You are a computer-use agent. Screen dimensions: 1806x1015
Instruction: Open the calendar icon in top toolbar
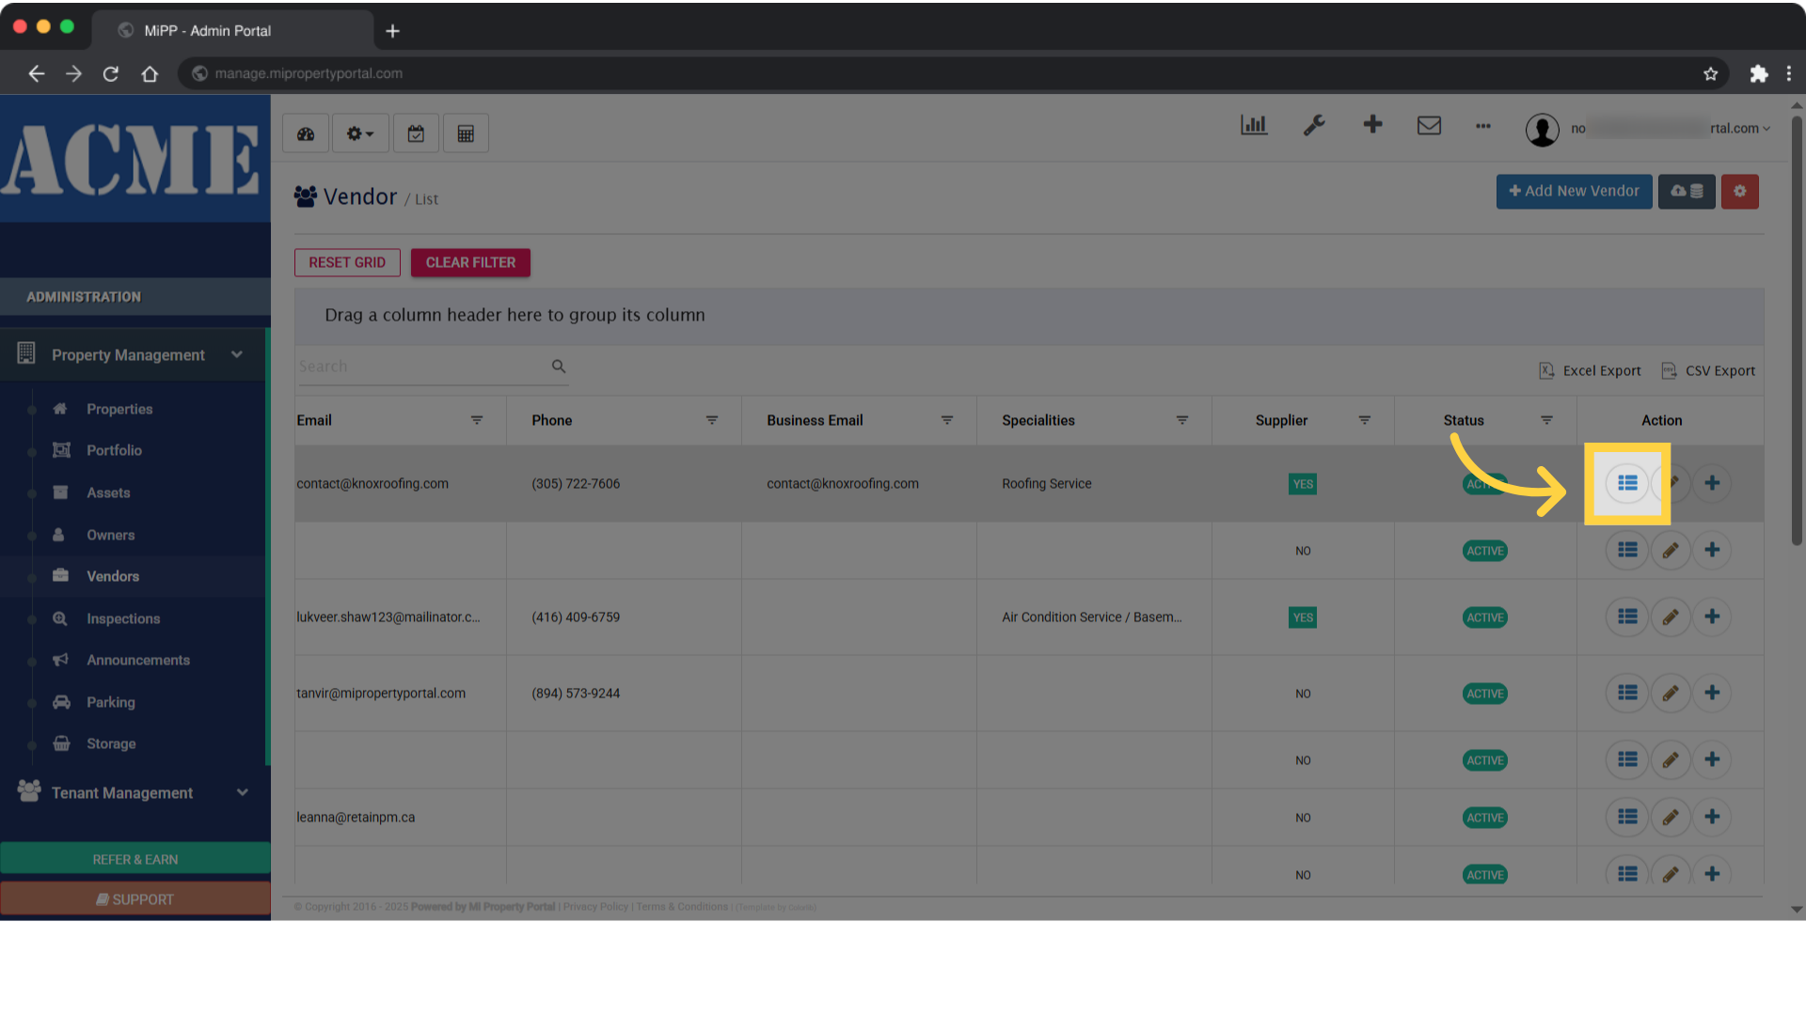pos(416,133)
